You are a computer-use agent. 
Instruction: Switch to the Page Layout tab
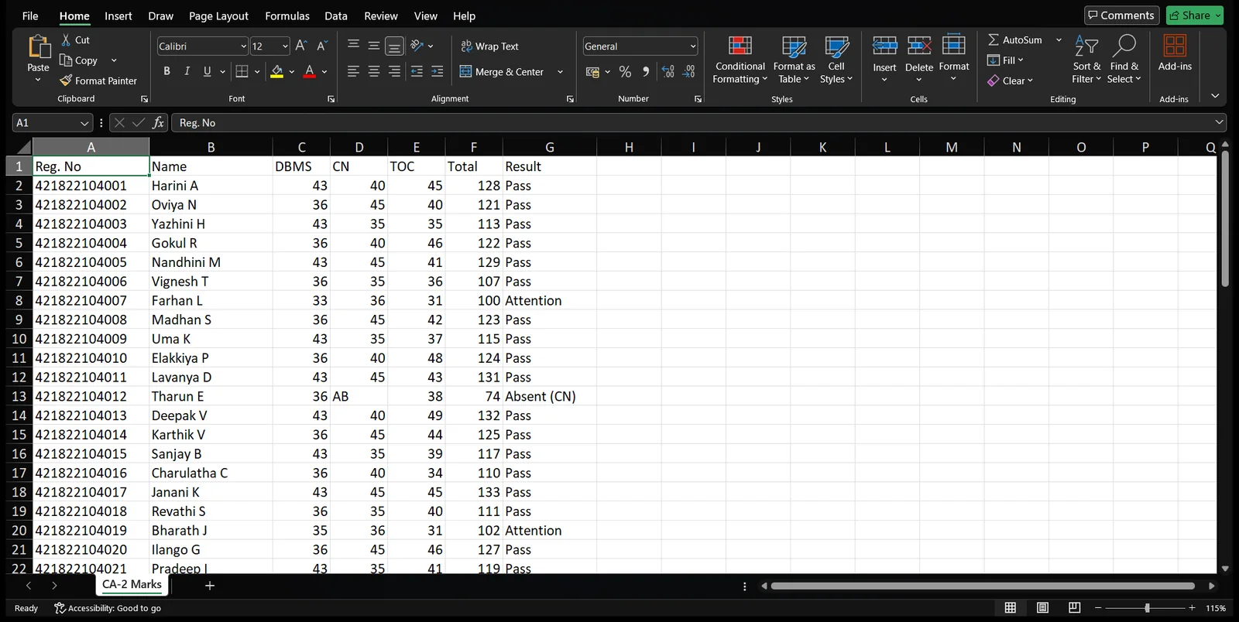pyautogui.click(x=218, y=15)
